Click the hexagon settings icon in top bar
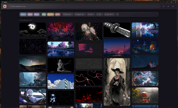This screenshot has height=108, width=178. [x=173, y=6]
